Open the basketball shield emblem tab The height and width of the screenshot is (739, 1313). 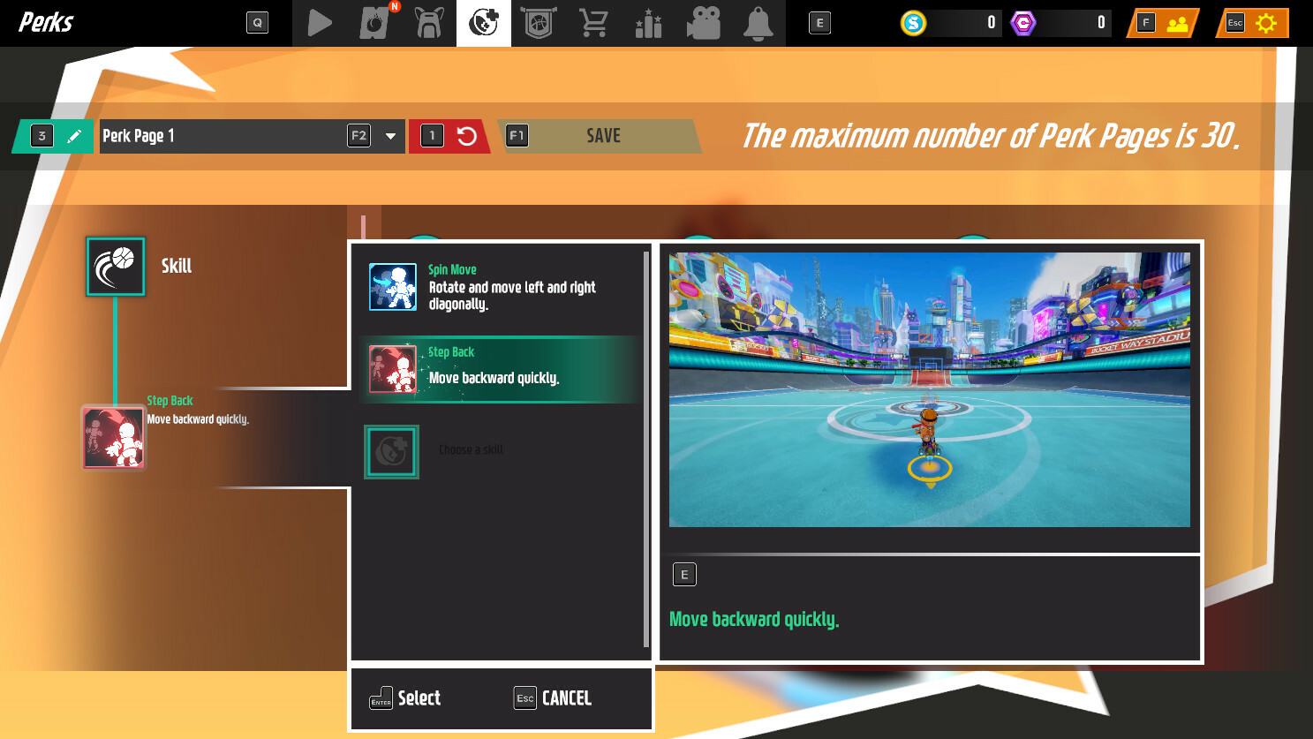[x=539, y=23]
